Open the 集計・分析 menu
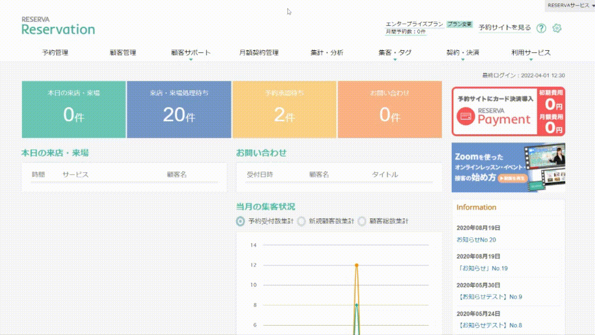595x335 pixels. [x=327, y=53]
